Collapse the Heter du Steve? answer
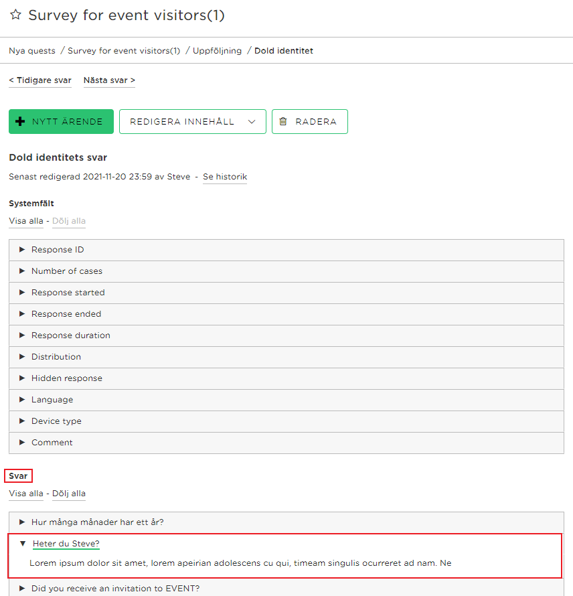The width and height of the screenshot is (573, 596). pyautogui.click(x=66, y=544)
